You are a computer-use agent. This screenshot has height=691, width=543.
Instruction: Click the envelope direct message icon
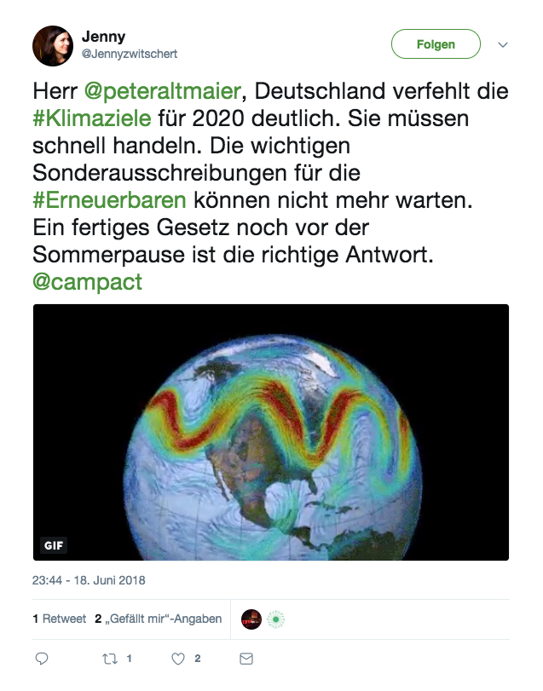pos(246,659)
